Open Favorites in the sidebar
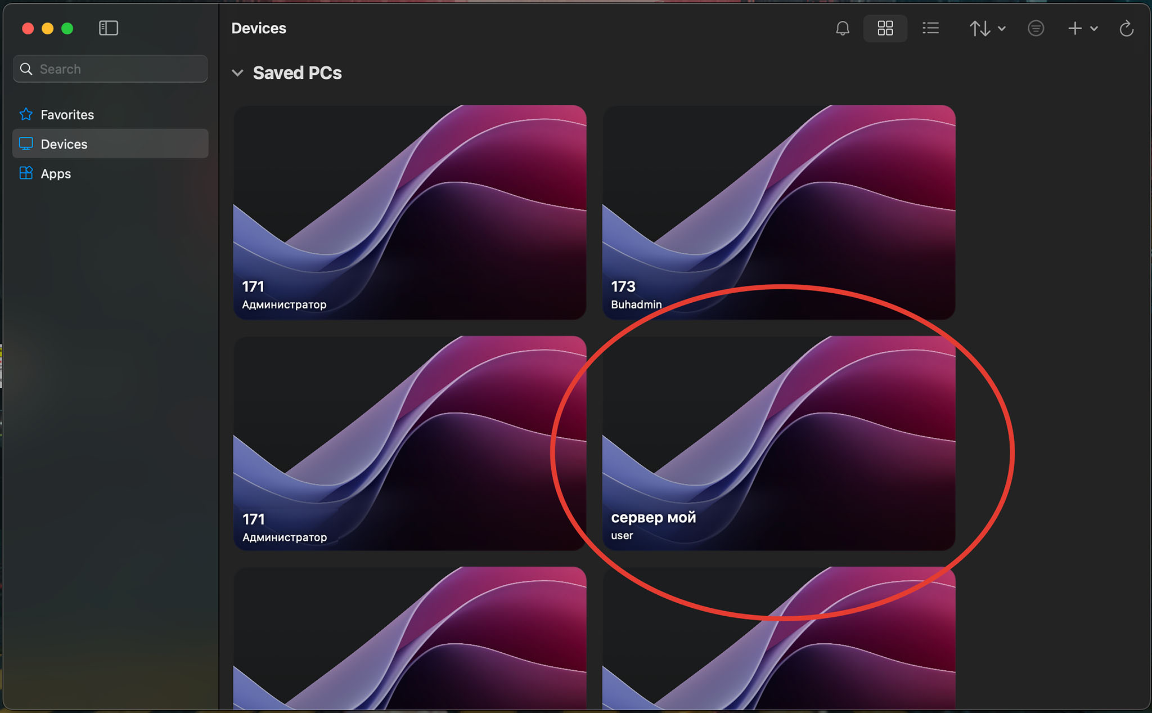This screenshot has width=1152, height=713. click(110, 115)
